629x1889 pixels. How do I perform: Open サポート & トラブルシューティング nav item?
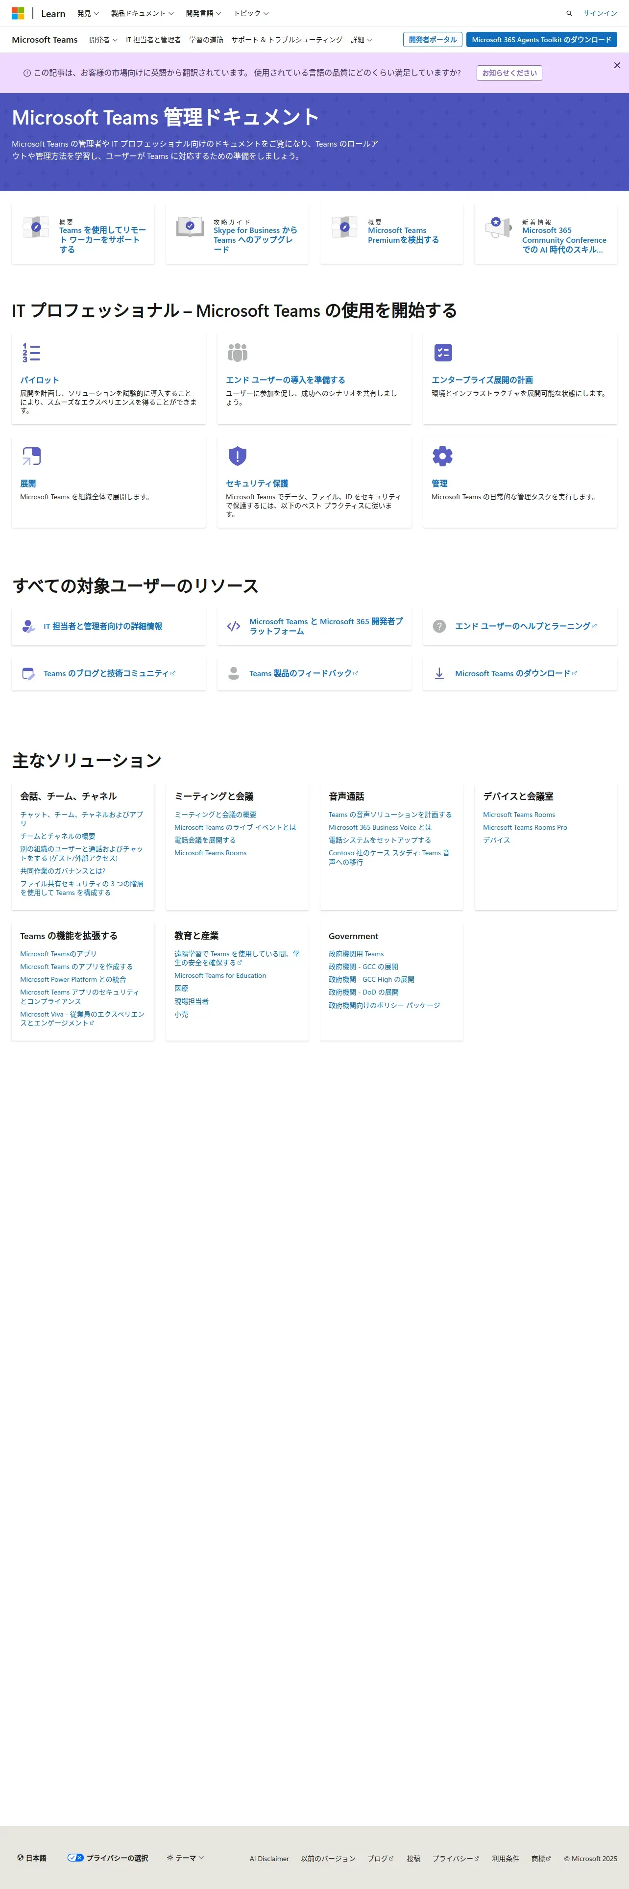pos(286,40)
